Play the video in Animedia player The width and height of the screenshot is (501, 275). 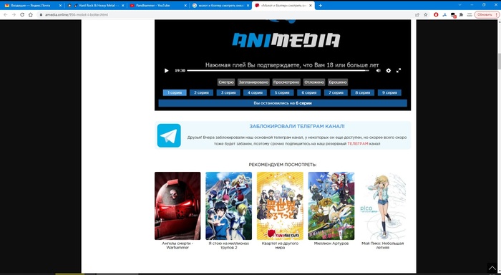pos(166,71)
